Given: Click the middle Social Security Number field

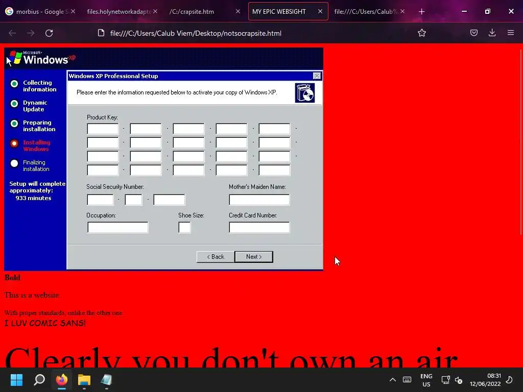Looking at the screenshot, I should tap(133, 200).
